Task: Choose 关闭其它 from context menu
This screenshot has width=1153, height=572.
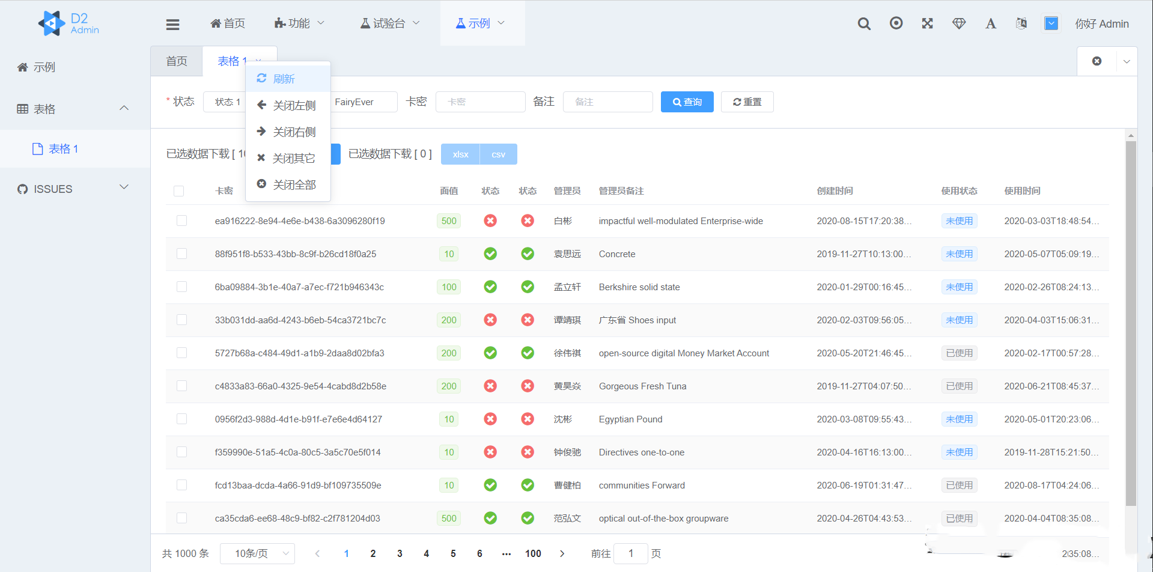Action: point(288,158)
